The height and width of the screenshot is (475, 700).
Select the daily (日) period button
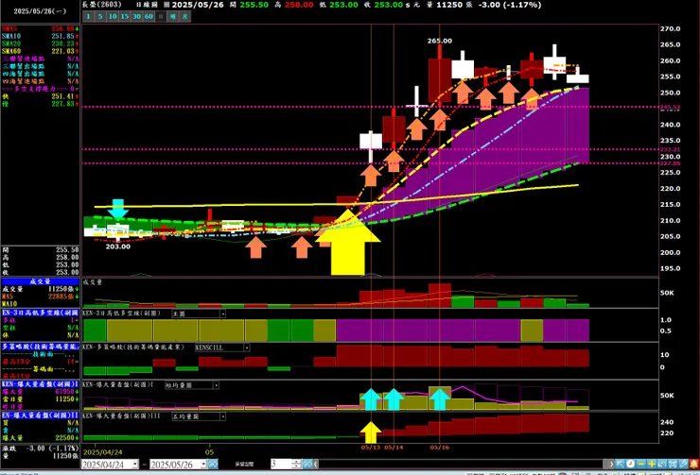(160, 16)
